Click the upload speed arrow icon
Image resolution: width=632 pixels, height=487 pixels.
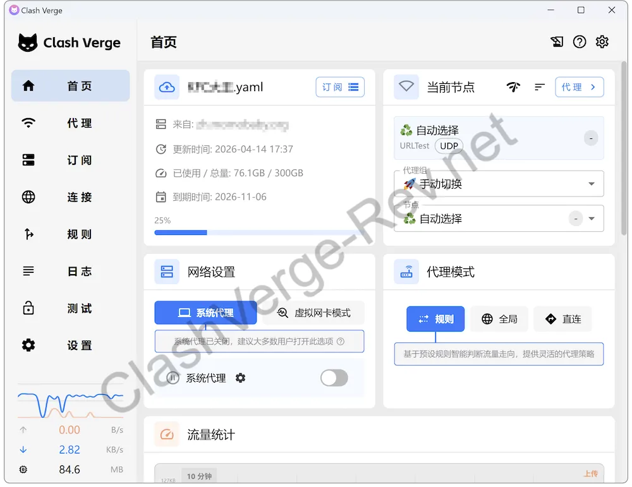click(x=23, y=430)
